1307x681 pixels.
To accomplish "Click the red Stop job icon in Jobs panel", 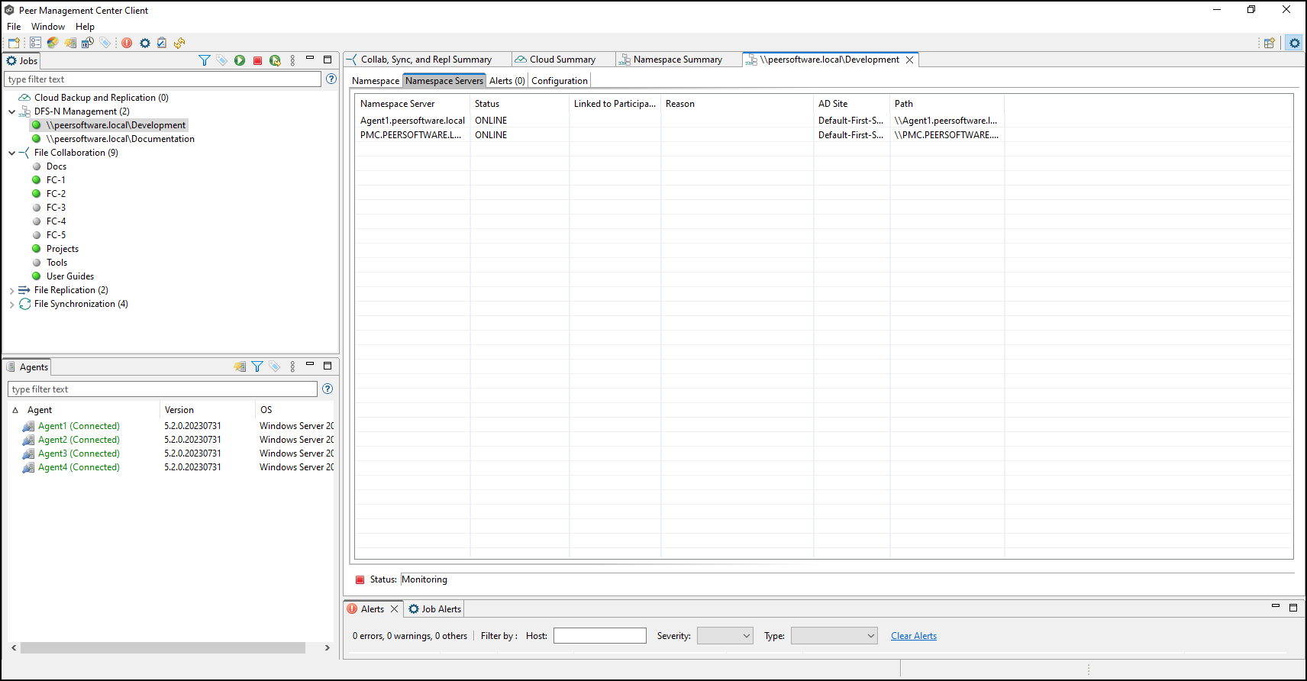I will point(257,60).
